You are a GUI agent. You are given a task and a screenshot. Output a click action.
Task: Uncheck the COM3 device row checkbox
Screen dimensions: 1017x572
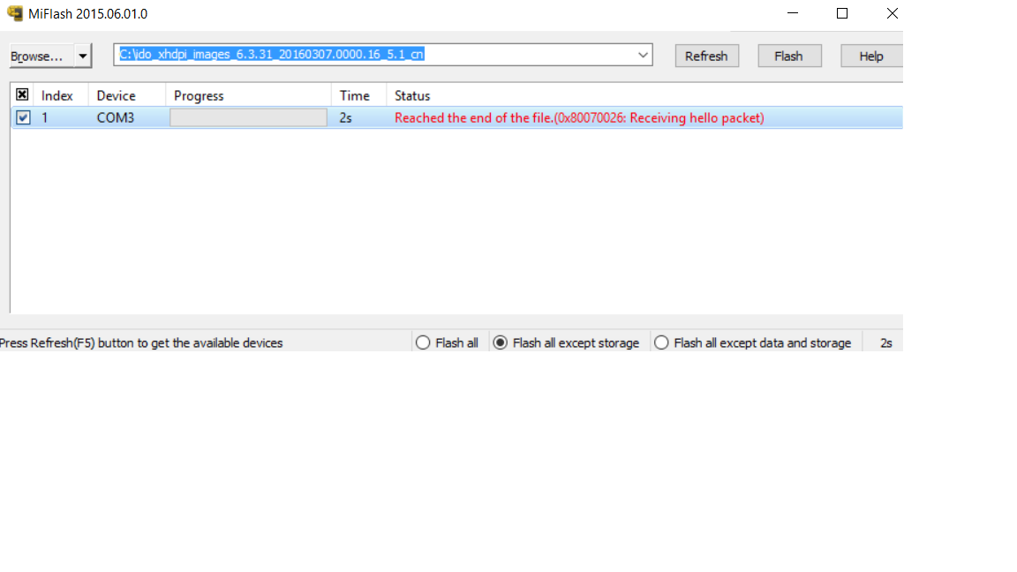[x=23, y=117]
